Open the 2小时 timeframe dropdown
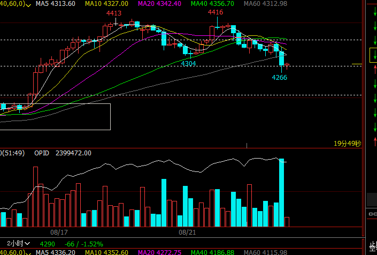 coord(11,243)
